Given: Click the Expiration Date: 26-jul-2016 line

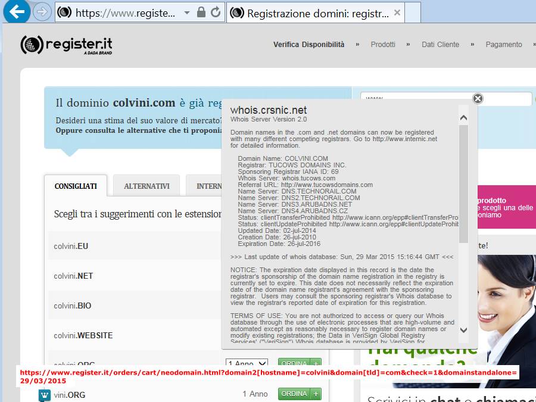Looking at the screenshot, I should point(279,244).
